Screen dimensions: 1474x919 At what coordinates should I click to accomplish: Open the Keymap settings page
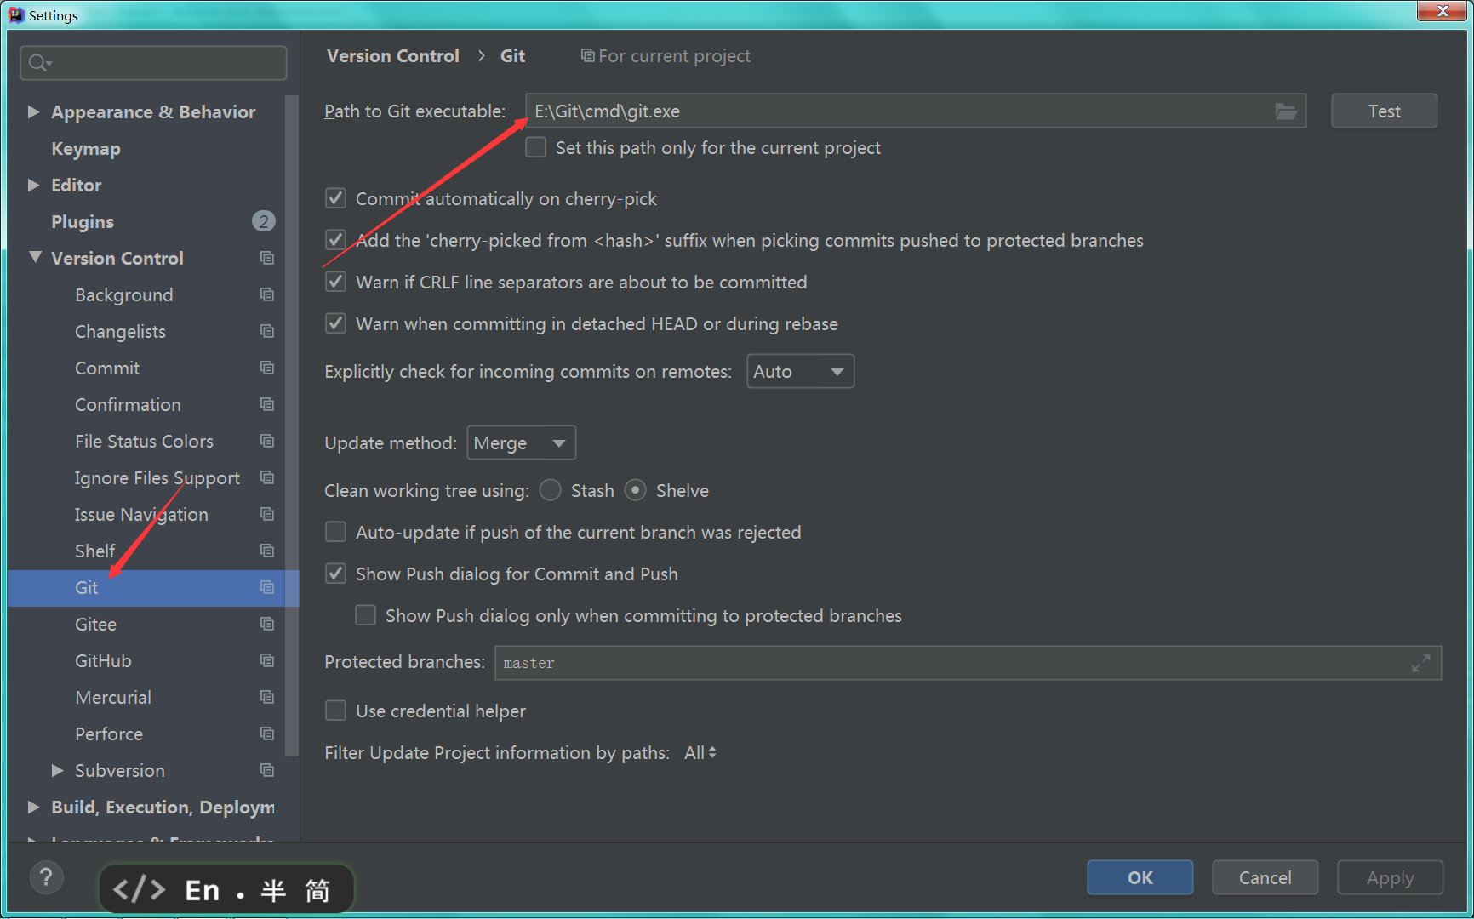click(86, 149)
